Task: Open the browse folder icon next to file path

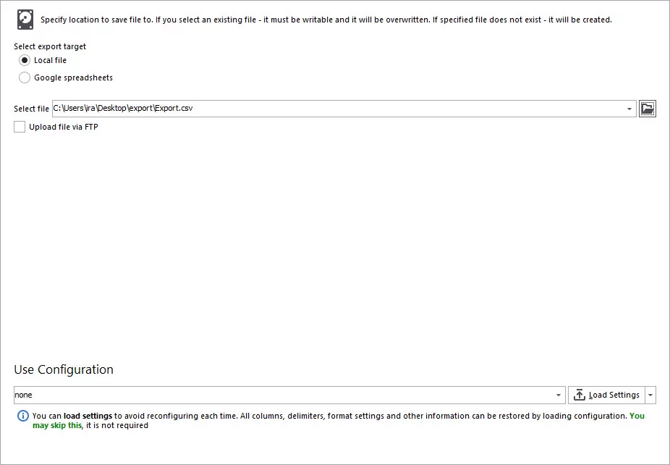Action: (648, 109)
